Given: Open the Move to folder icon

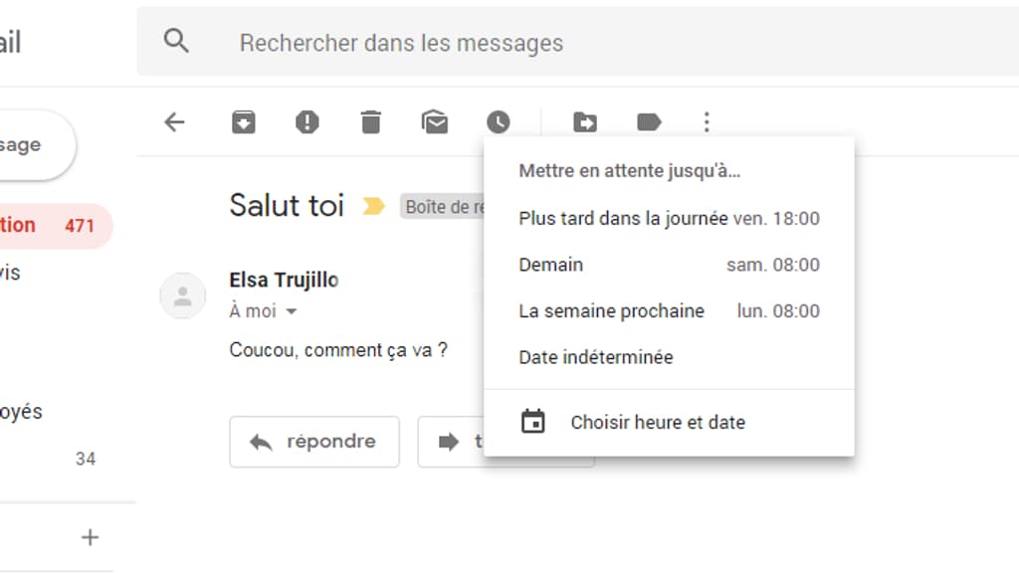Looking at the screenshot, I should 585,122.
